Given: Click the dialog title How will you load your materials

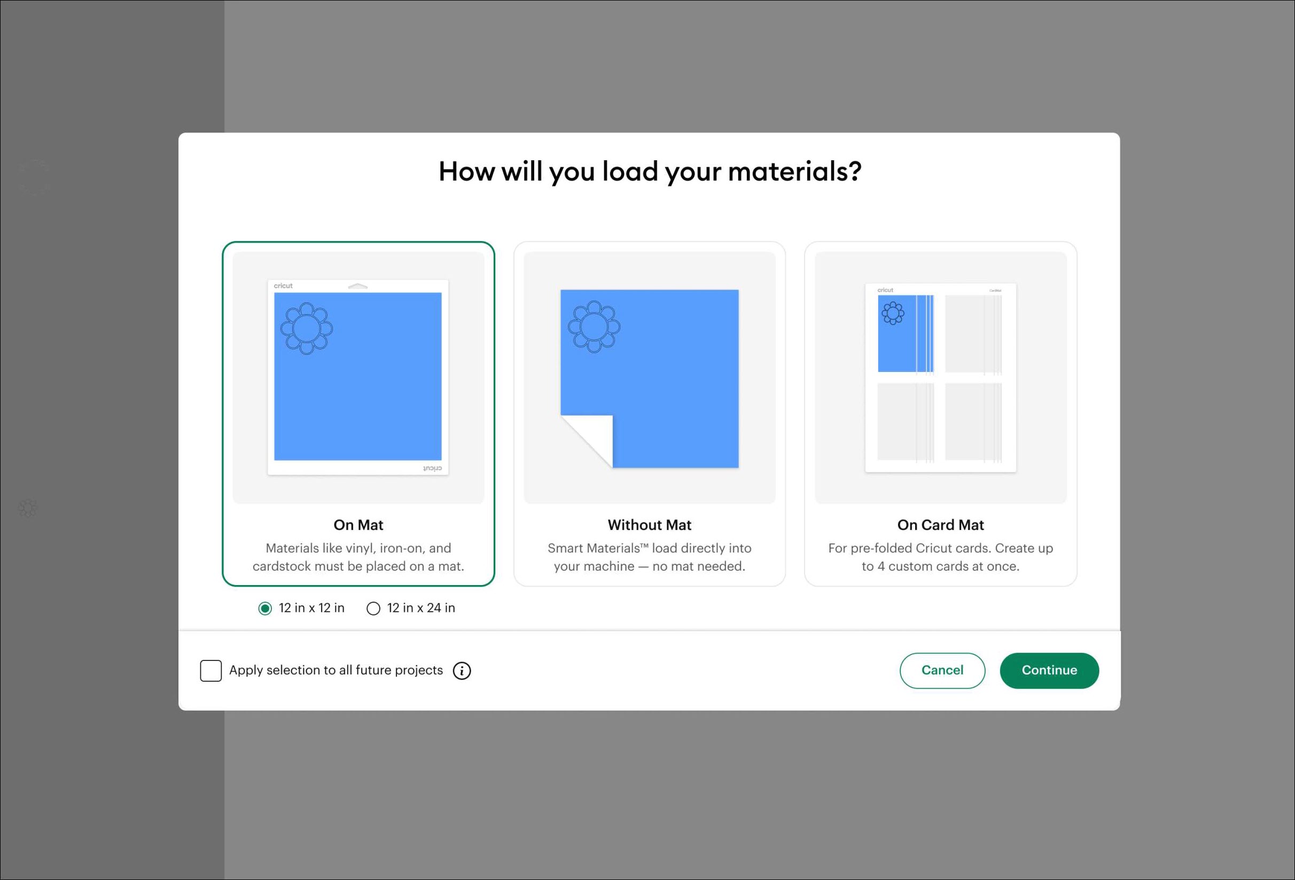Looking at the screenshot, I should (x=648, y=172).
